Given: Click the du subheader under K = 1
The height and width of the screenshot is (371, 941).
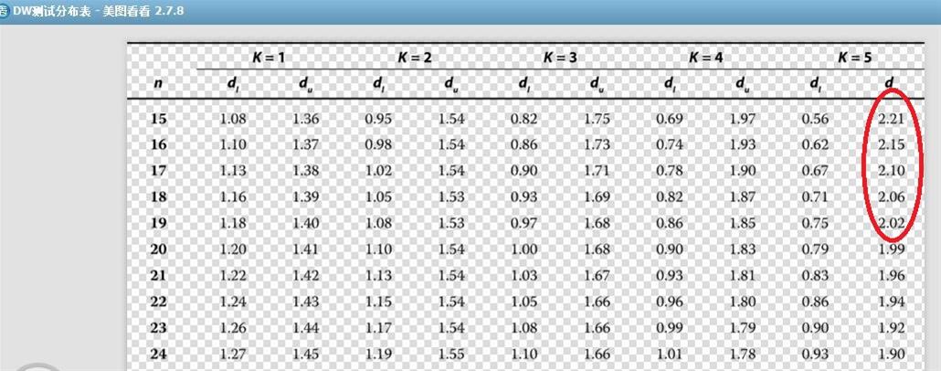Looking at the screenshot, I should click(307, 85).
